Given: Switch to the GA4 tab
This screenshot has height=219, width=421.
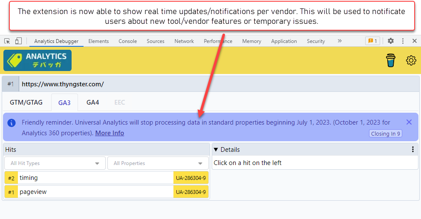Looking at the screenshot, I should click(x=92, y=102).
